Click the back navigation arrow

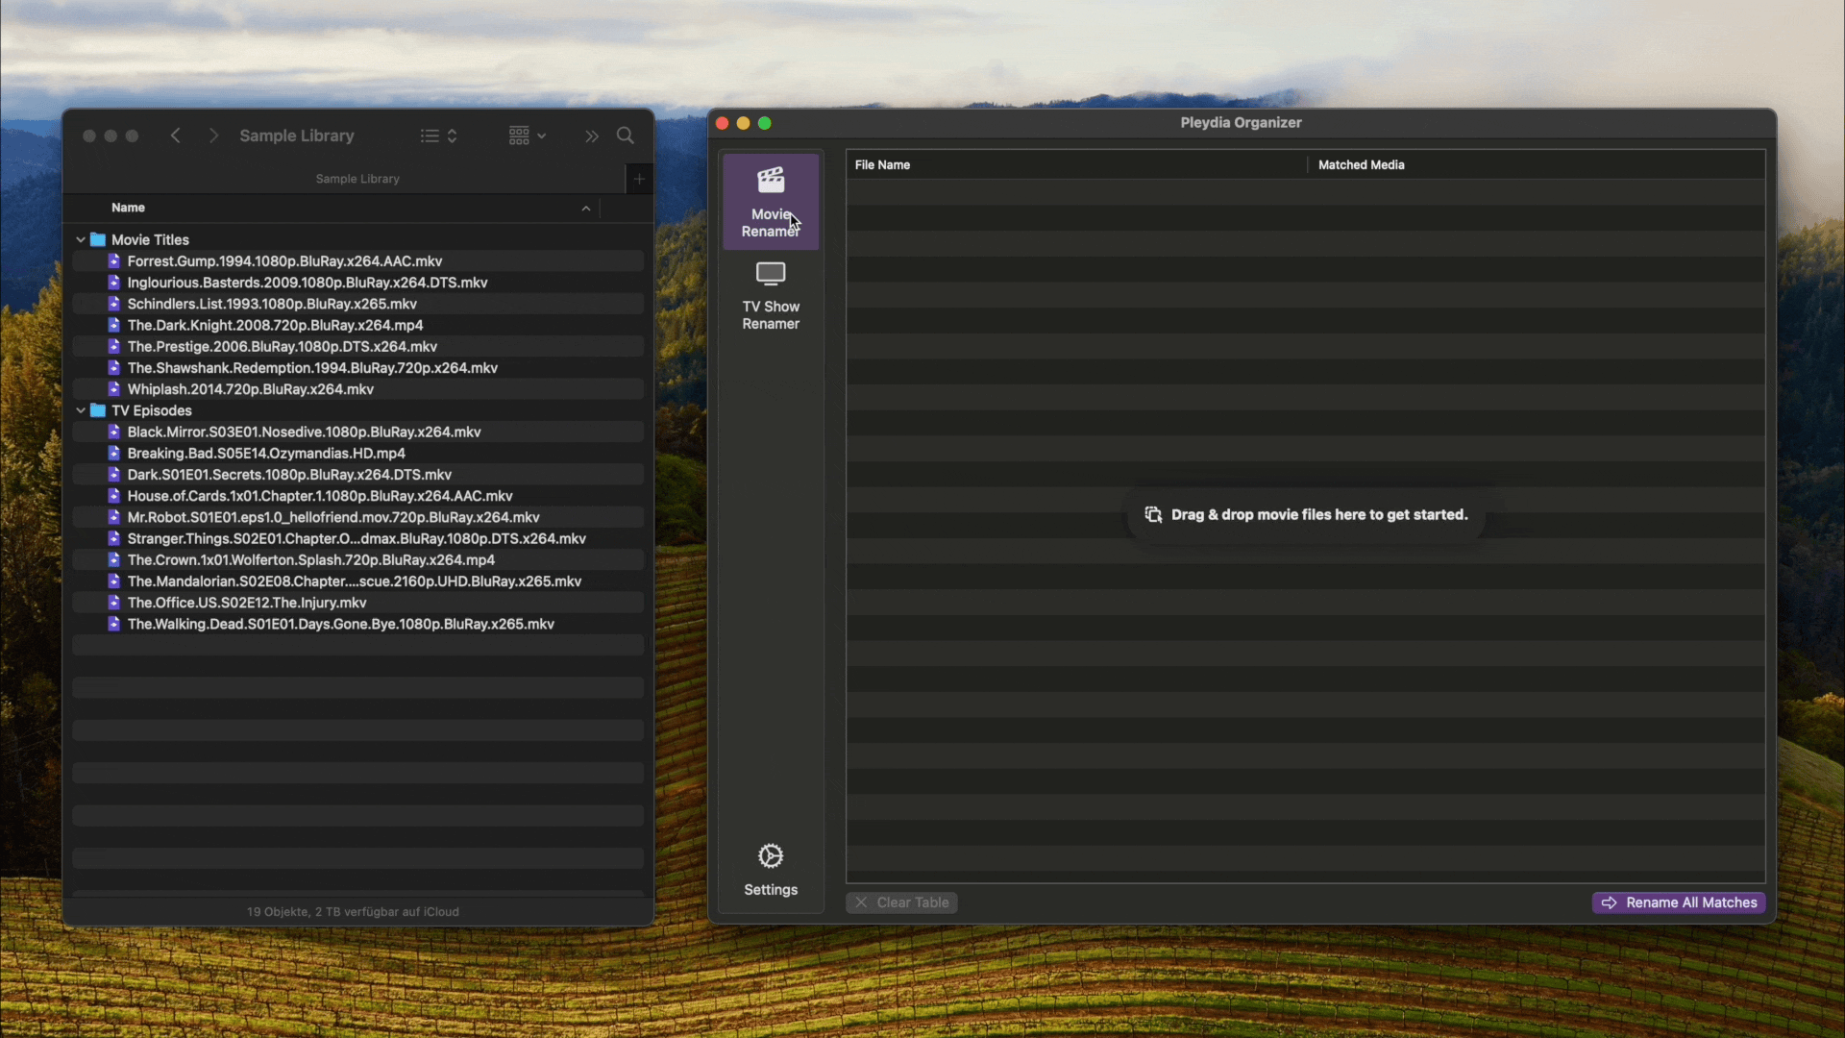[176, 136]
